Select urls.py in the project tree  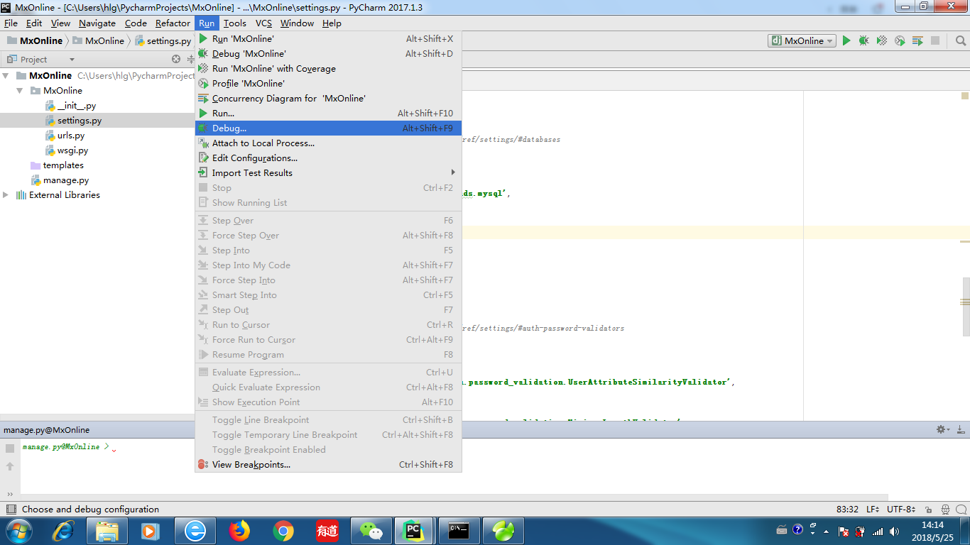(71, 136)
